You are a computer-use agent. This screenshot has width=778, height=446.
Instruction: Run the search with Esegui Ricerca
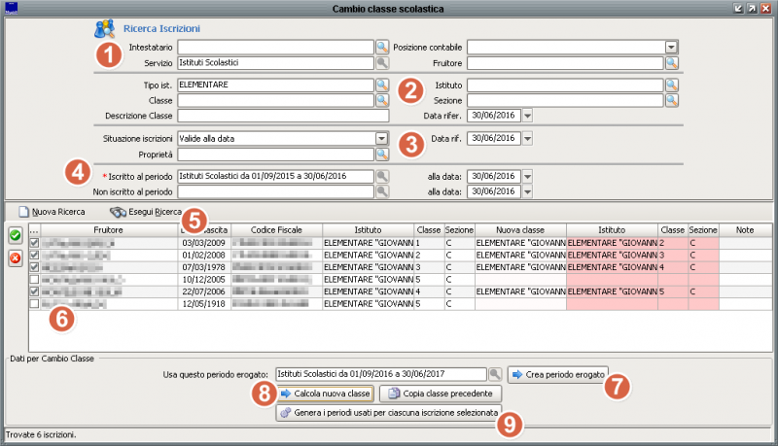click(146, 212)
